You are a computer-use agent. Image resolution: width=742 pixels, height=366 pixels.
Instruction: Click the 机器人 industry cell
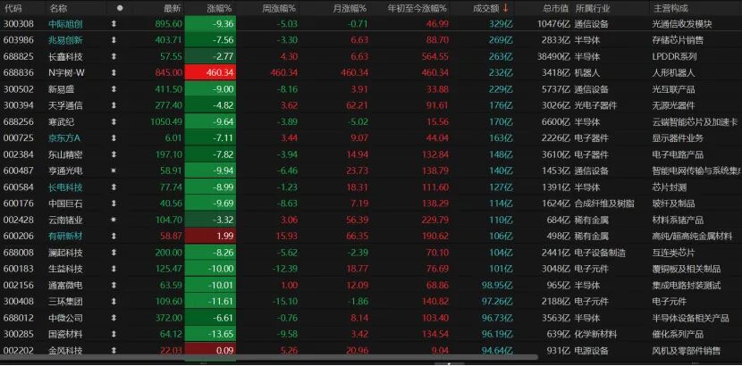coord(587,72)
